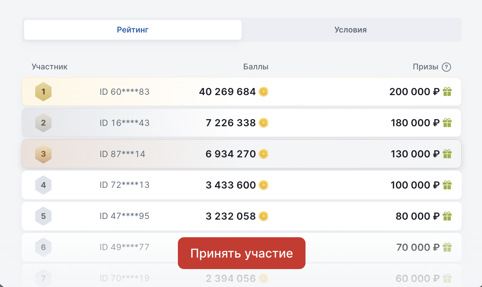
Task: Click gift icon beside 70 000 ₽ prize
Action: (447, 247)
